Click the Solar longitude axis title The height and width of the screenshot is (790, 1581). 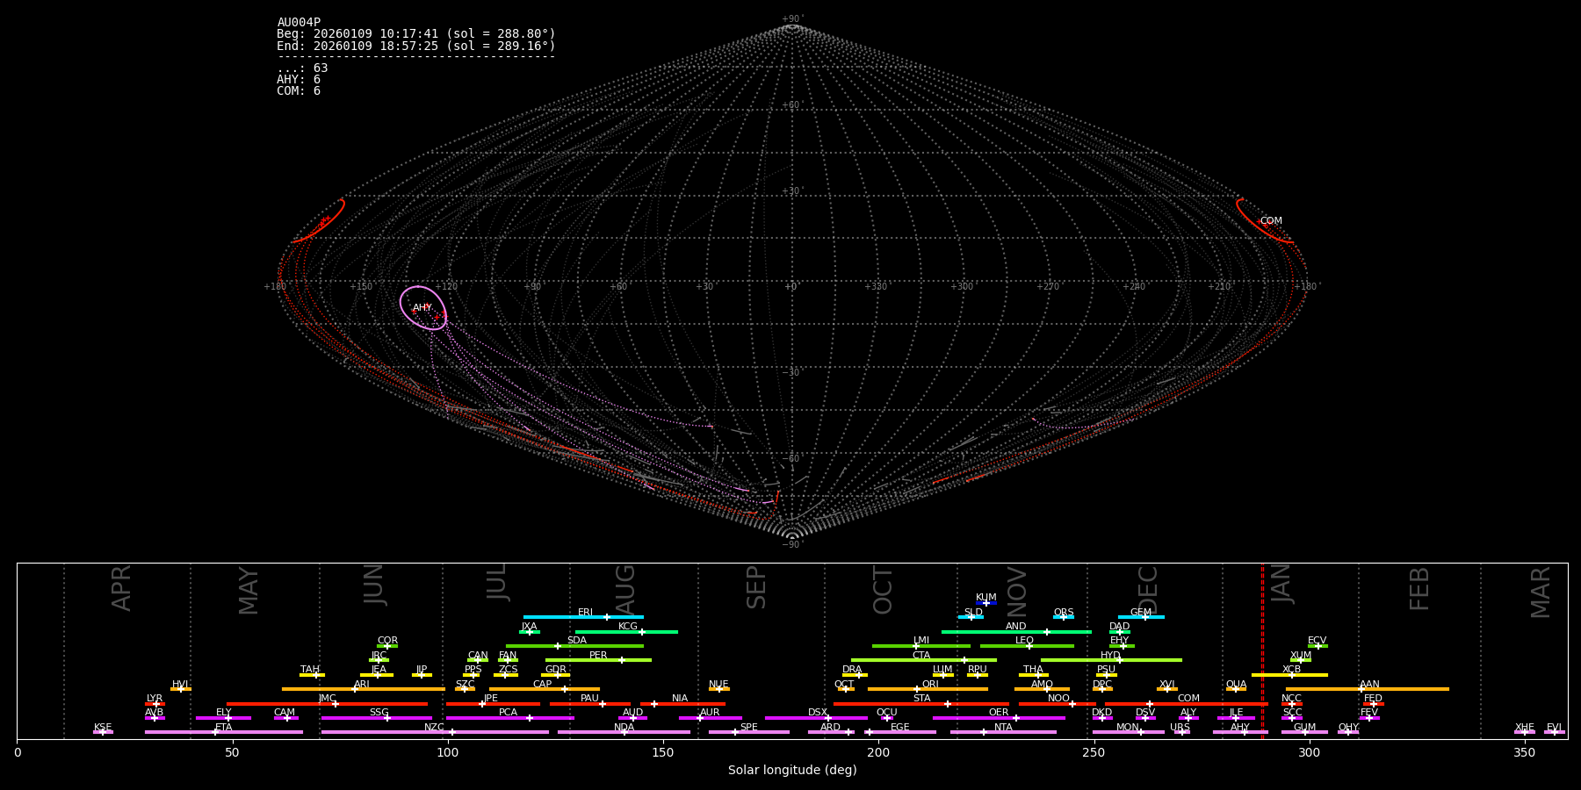791,771
